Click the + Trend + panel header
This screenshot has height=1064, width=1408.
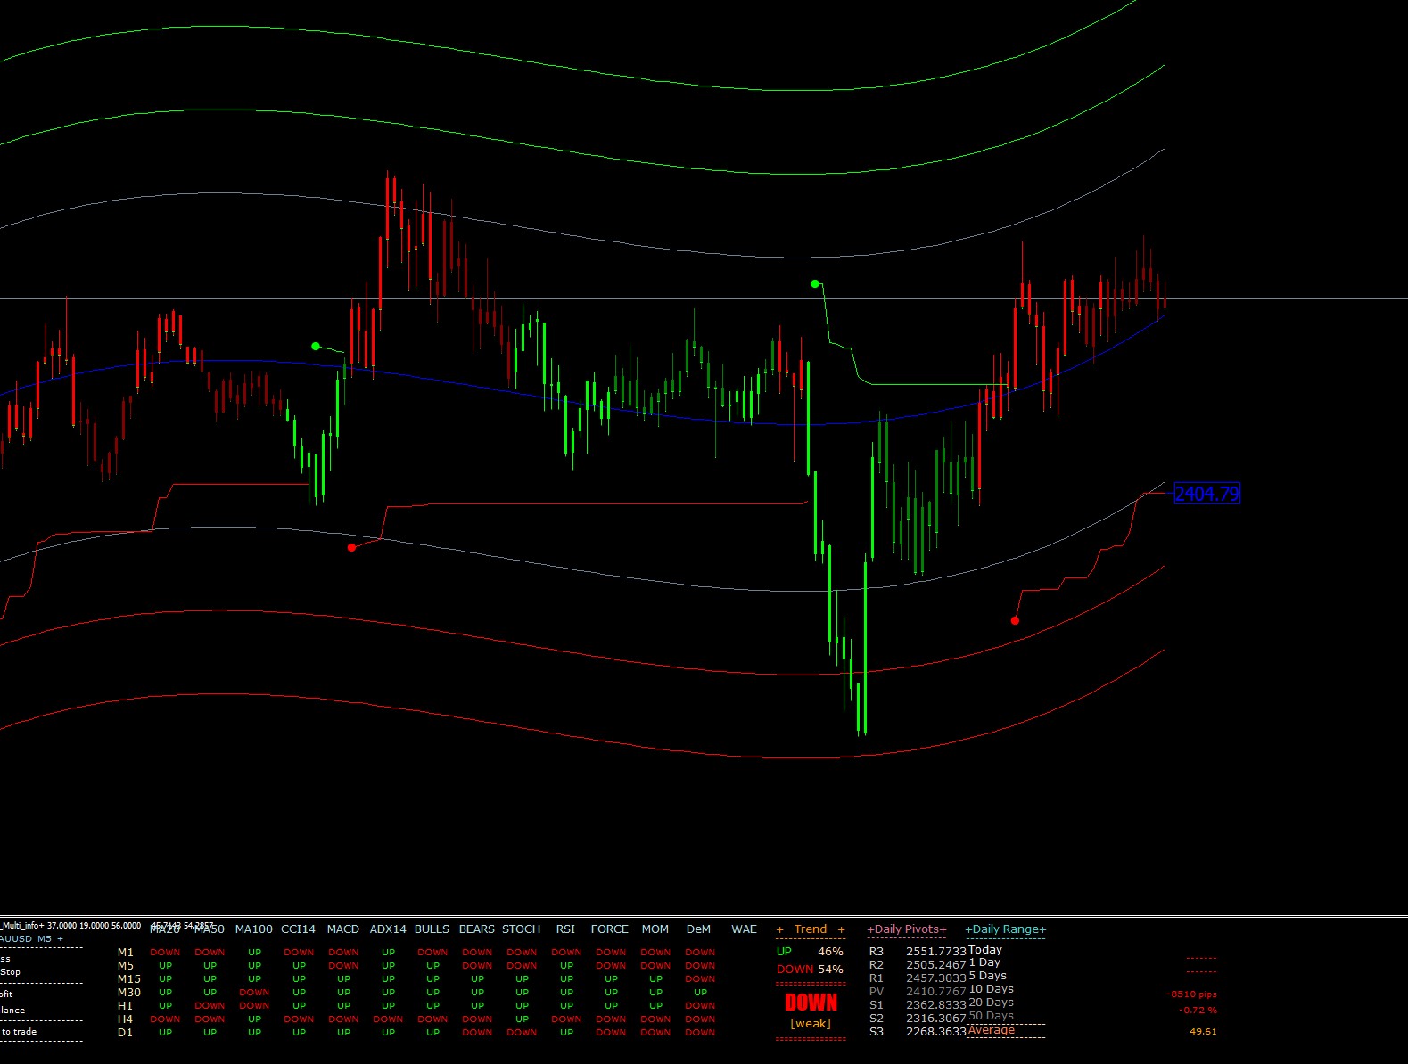click(811, 929)
